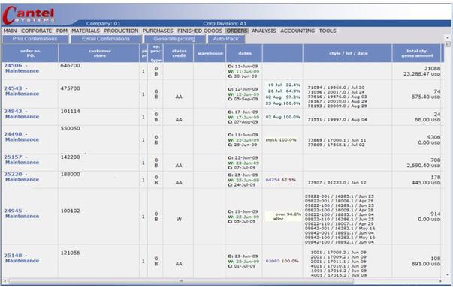Viewport: 453px width, 287px height.
Task: Click allocation link 64254 62.9%
Action: tap(280, 180)
